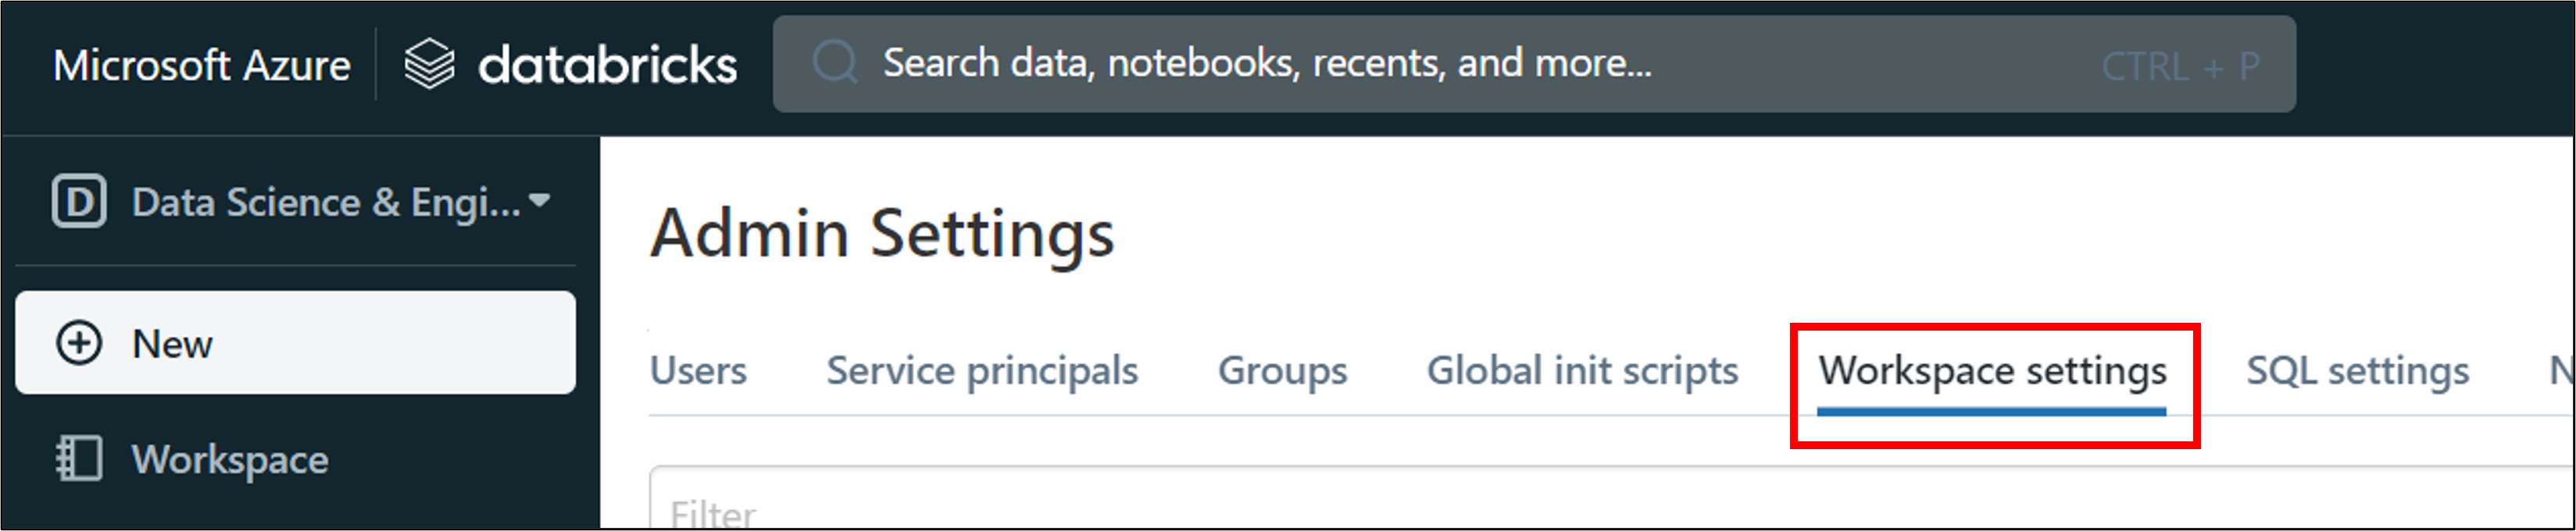Click the CTRL + P shortcut hint
This screenshot has width=2576, height=531.
tap(2180, 67)
